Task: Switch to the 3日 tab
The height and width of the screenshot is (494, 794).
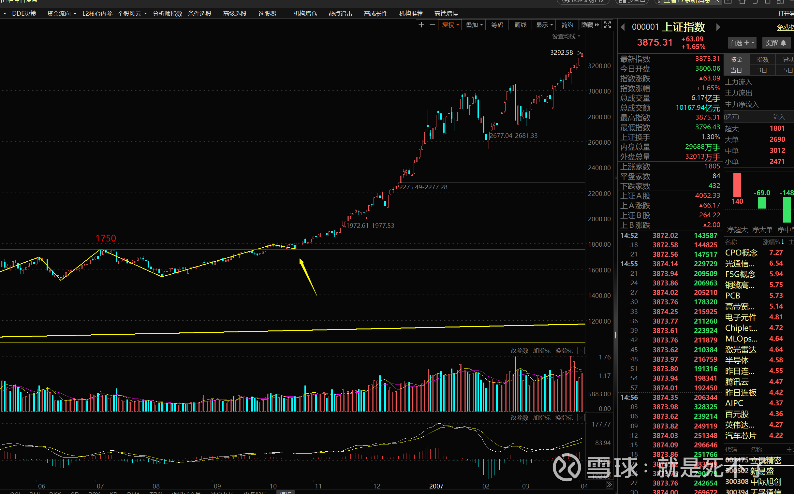Action: click(x=762, y=70)
